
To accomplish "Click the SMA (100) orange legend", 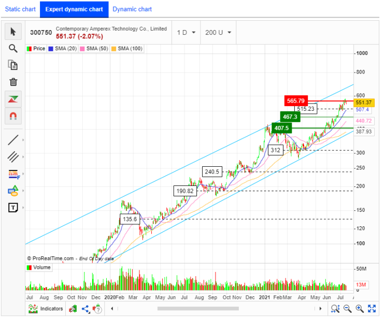I will point(127,49).
